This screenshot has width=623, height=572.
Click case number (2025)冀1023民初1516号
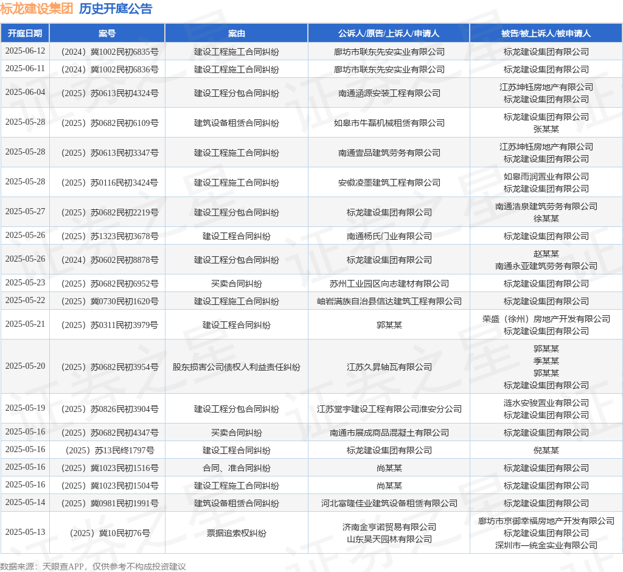tap(110, 469)
